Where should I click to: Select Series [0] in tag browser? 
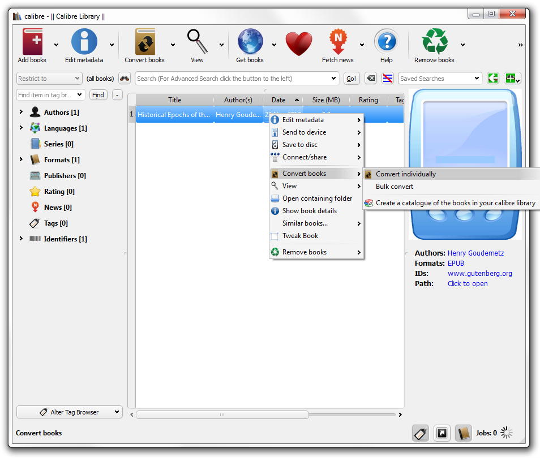tap(58, 144)
